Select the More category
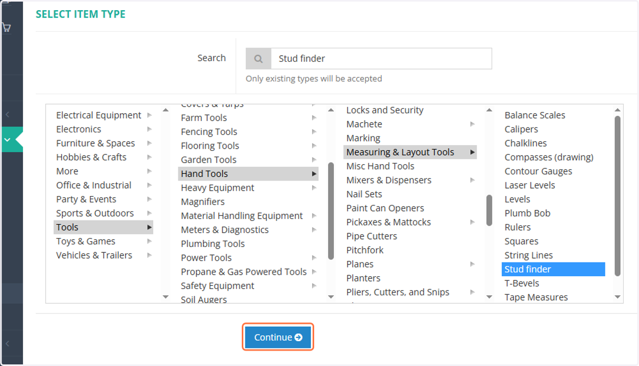The width and height of the screenshot is (639, 366). 67,171
